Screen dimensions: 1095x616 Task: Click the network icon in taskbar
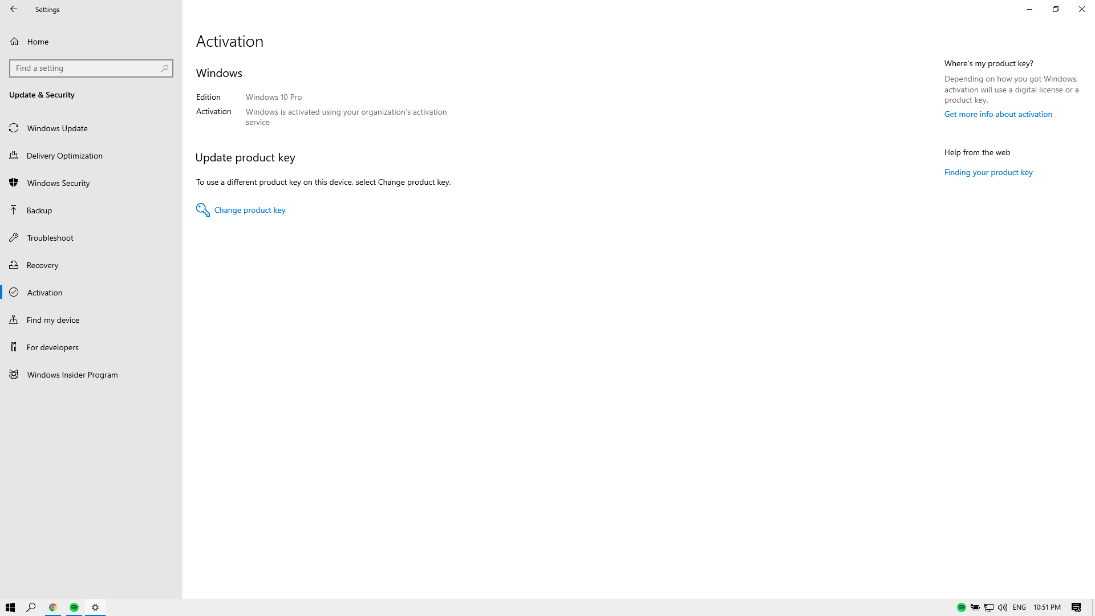click(x=989, y=607)
